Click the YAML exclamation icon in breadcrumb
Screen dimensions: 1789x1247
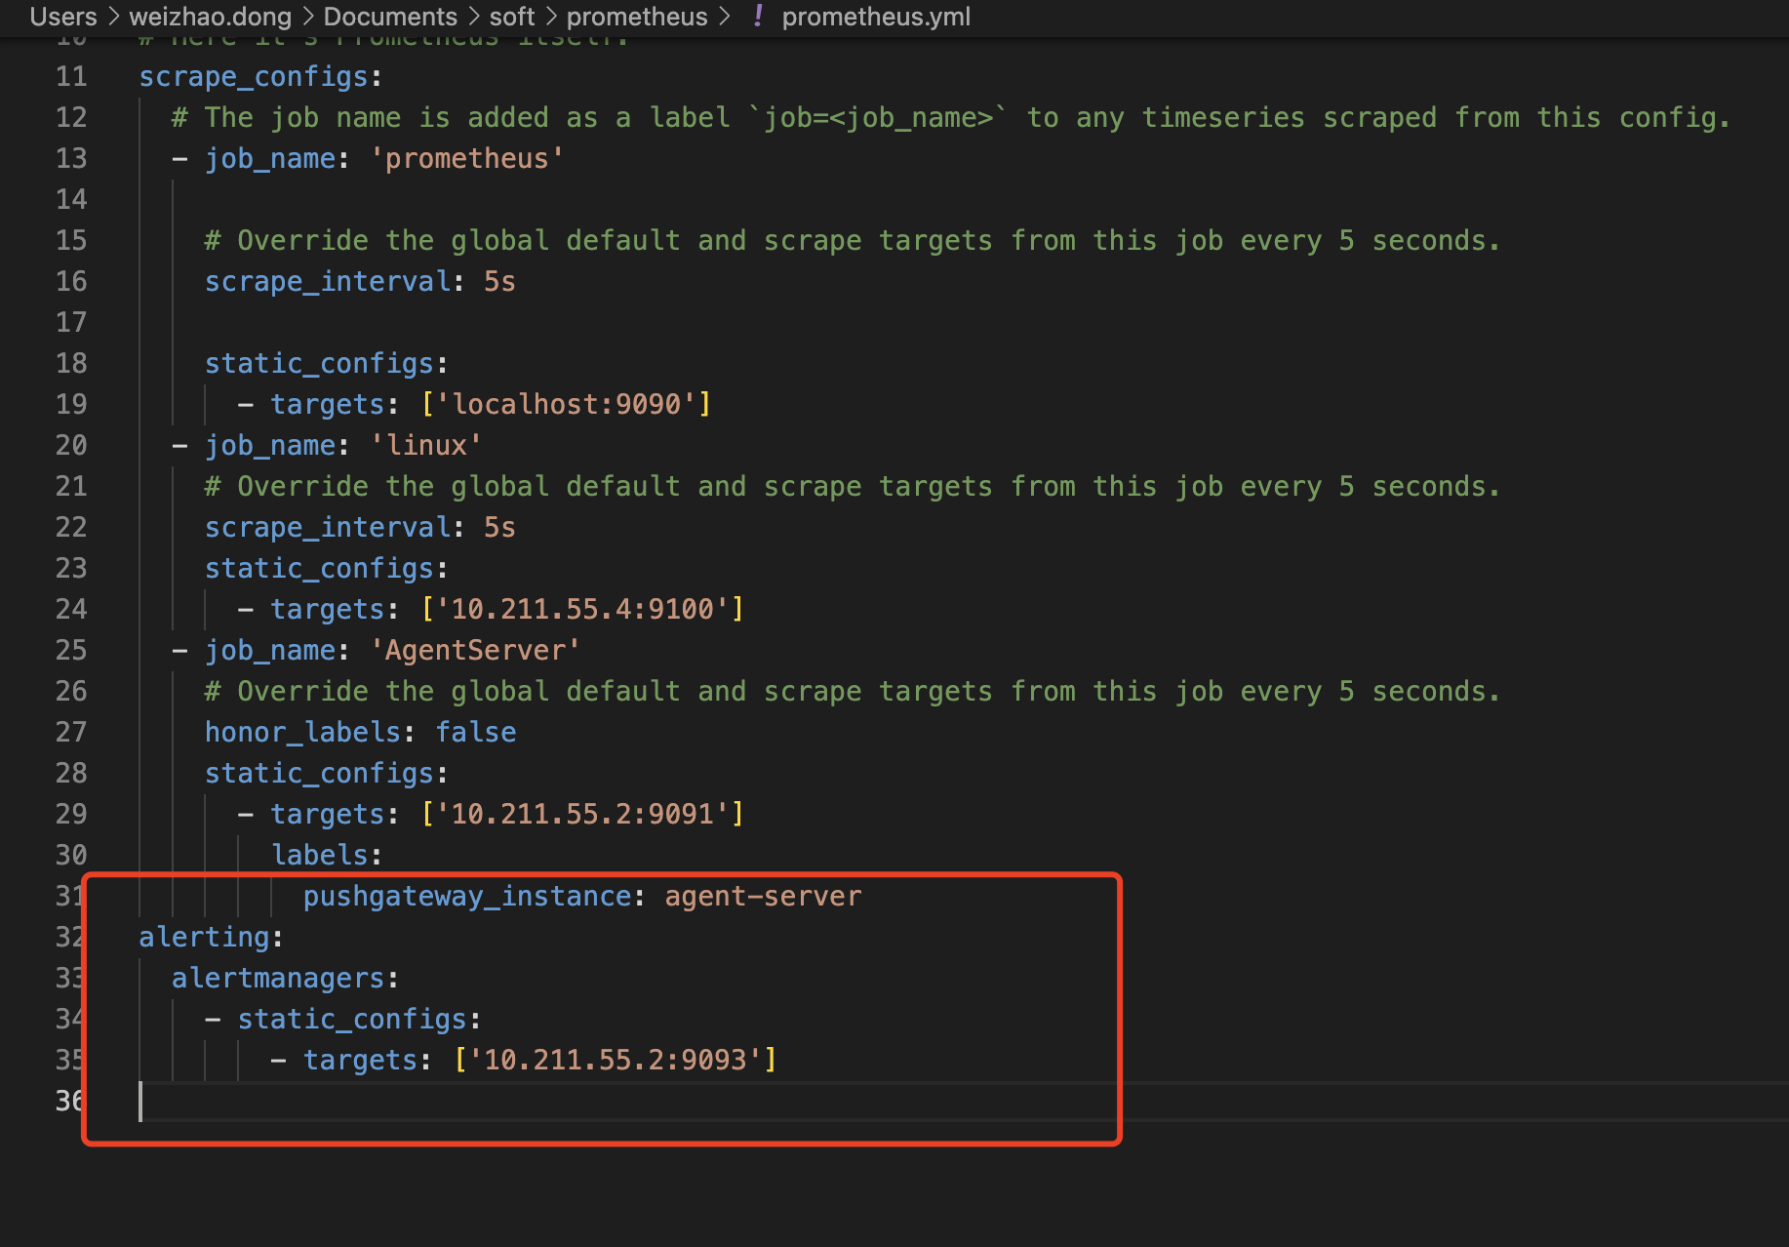(758, 17)
